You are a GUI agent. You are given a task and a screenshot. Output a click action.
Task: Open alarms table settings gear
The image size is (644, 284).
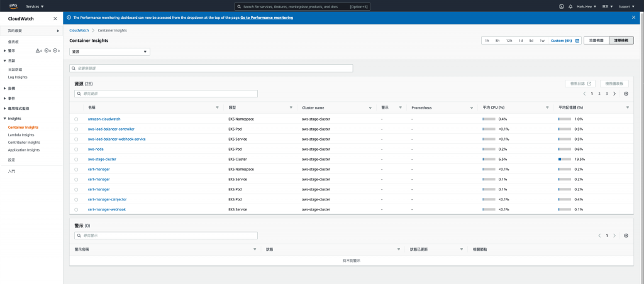(626, 236)
